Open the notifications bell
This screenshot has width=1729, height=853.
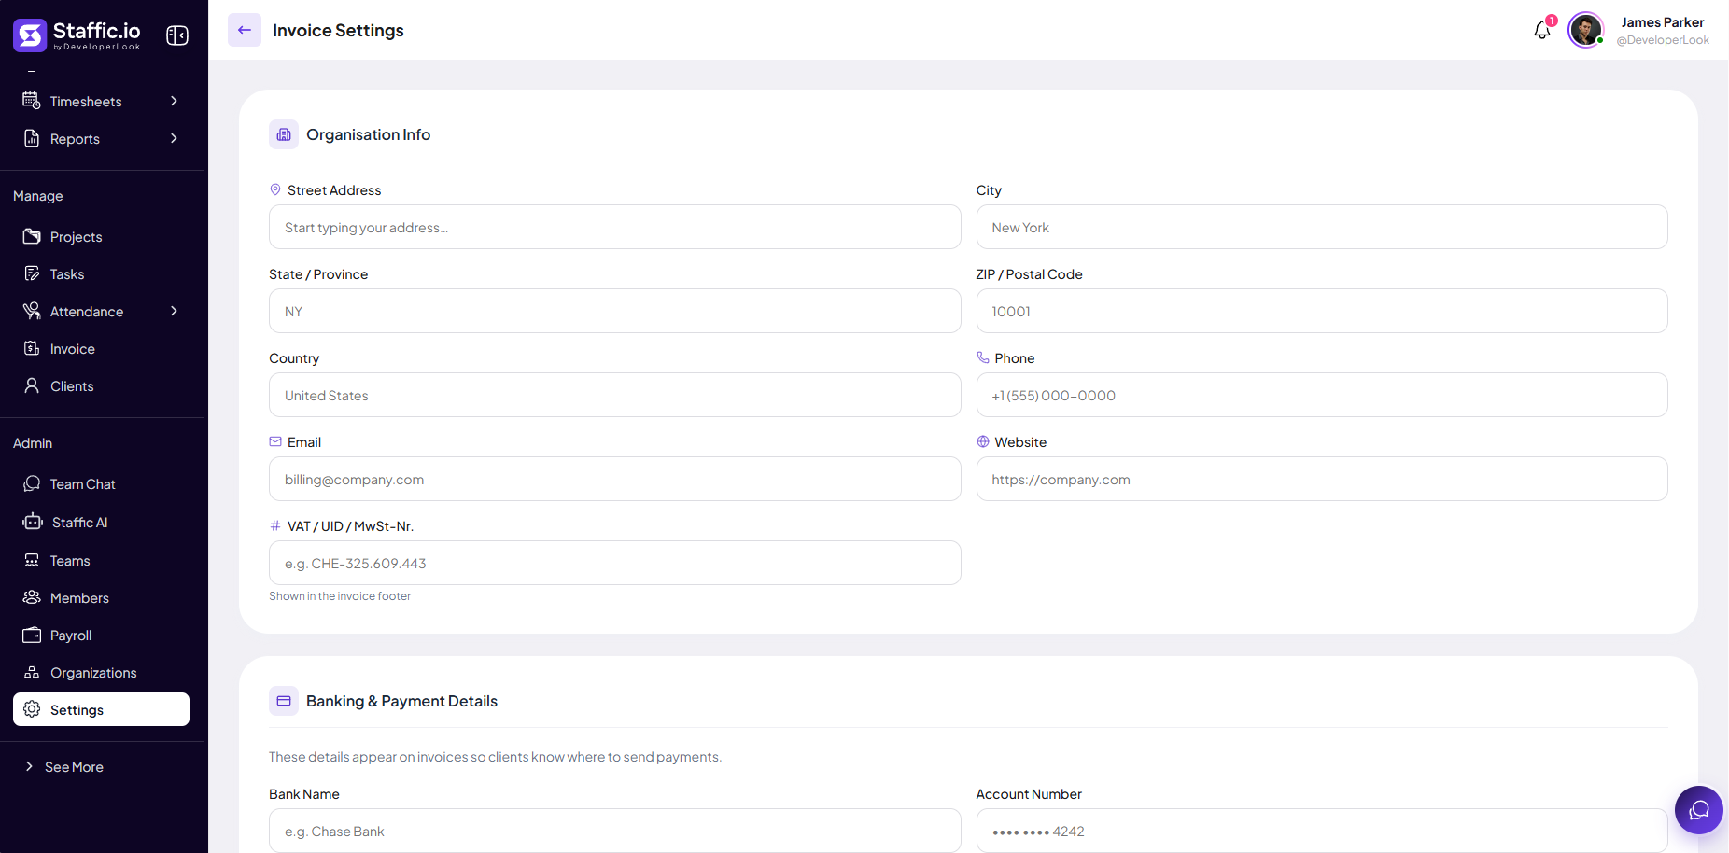[1542, 30]
